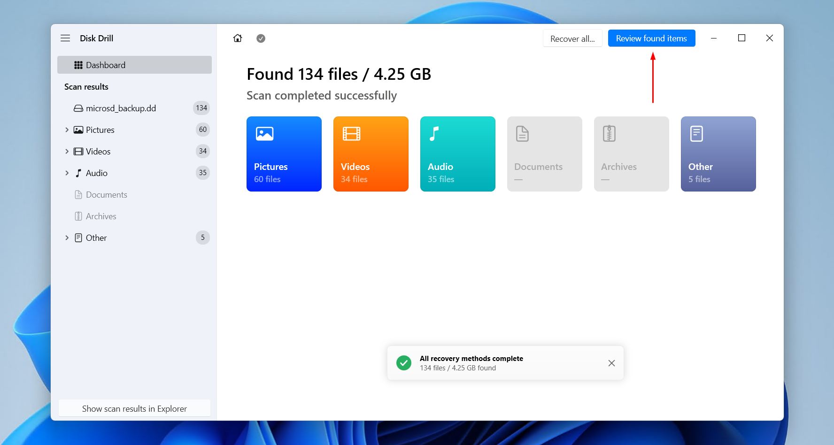Select the Dashboard item in the sidebar

pyautogui.click(x=105, y=65)
